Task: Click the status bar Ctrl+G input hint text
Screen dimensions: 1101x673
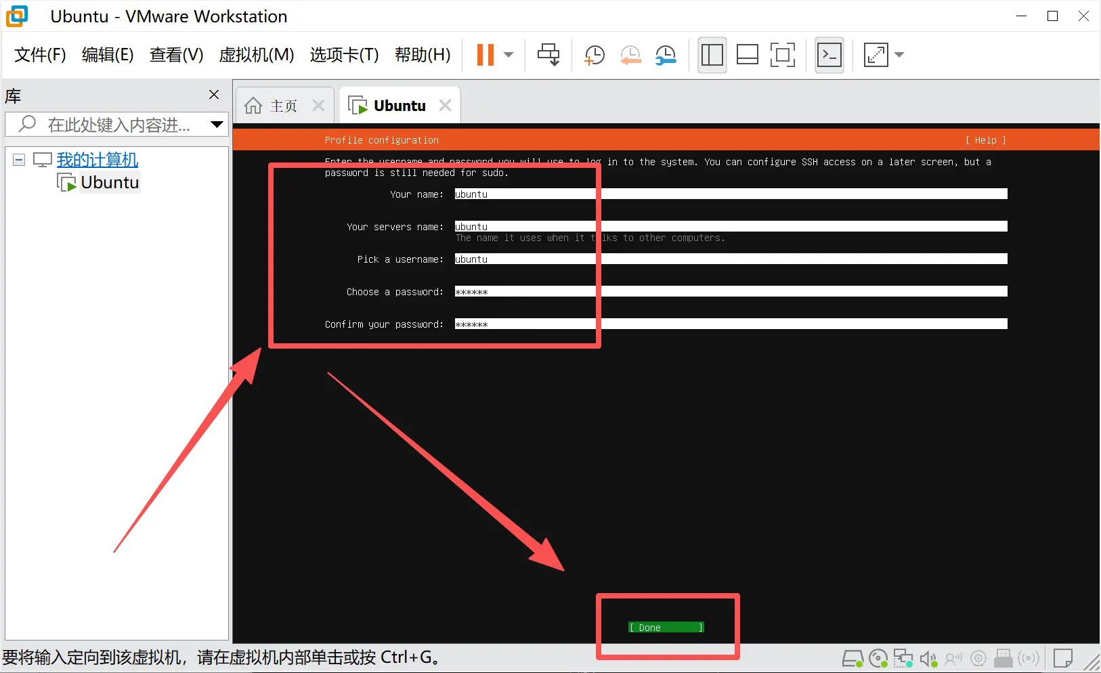Action: pos(221,657)
